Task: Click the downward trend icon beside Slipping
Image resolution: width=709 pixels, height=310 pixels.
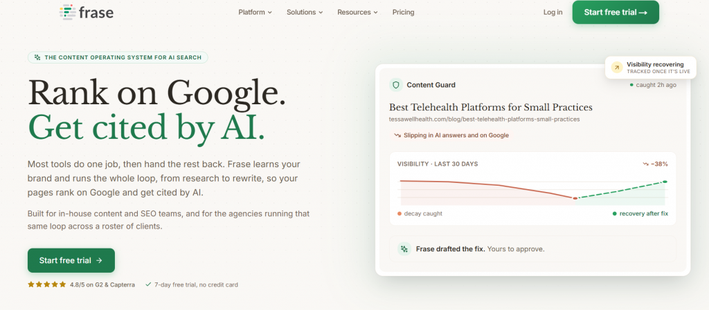Action: click(x=397, y=135)
